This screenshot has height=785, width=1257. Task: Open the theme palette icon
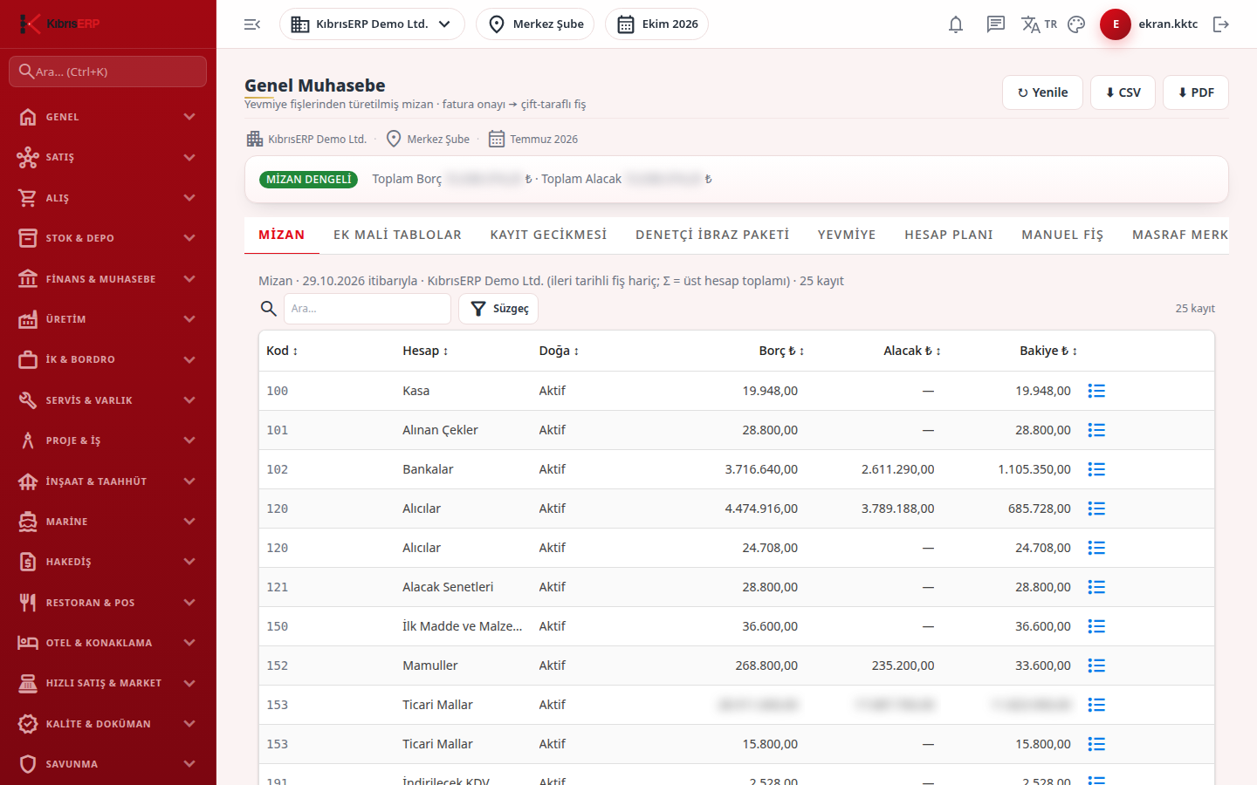pyautogui.click(x=1076, y=24)
